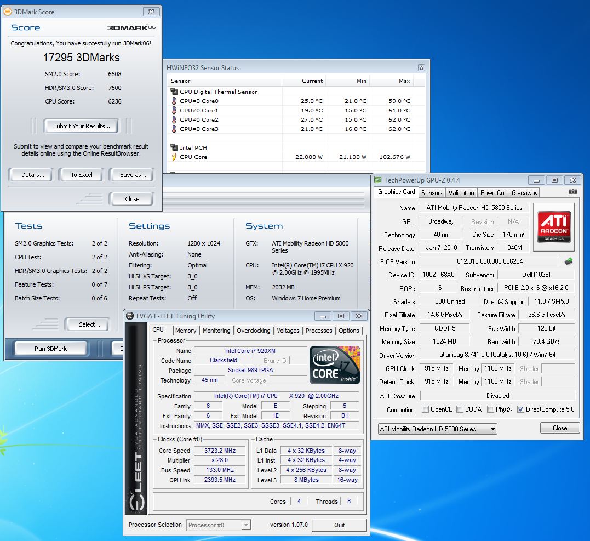
Task: Click the thermometer icon for CPU#0 Core2
Action: tap(174, 119)
